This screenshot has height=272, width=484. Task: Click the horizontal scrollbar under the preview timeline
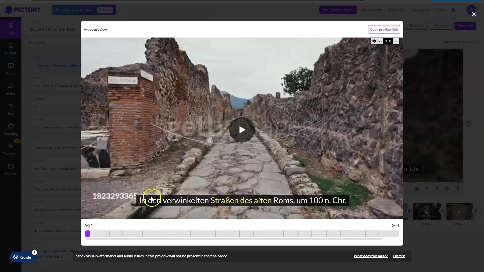(234, 239)
